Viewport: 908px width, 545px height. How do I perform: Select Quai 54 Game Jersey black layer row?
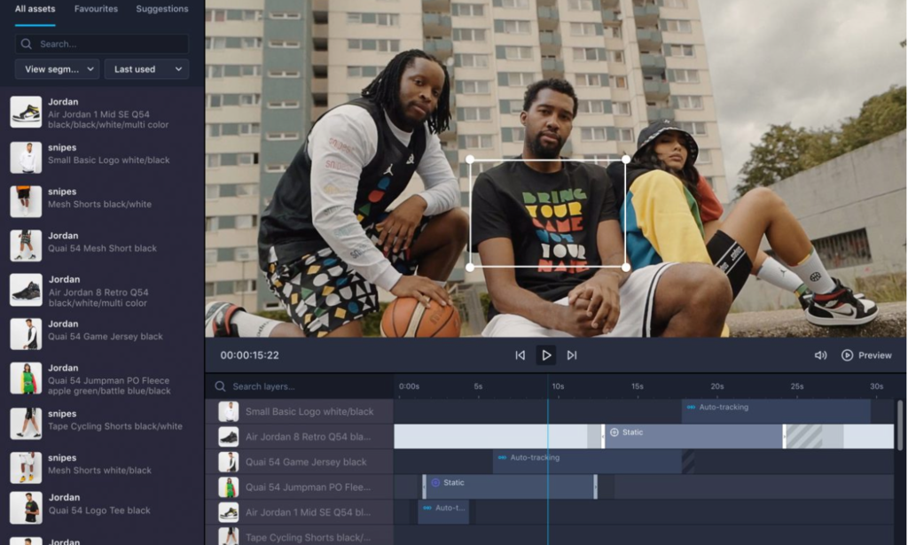pos(300,462)
